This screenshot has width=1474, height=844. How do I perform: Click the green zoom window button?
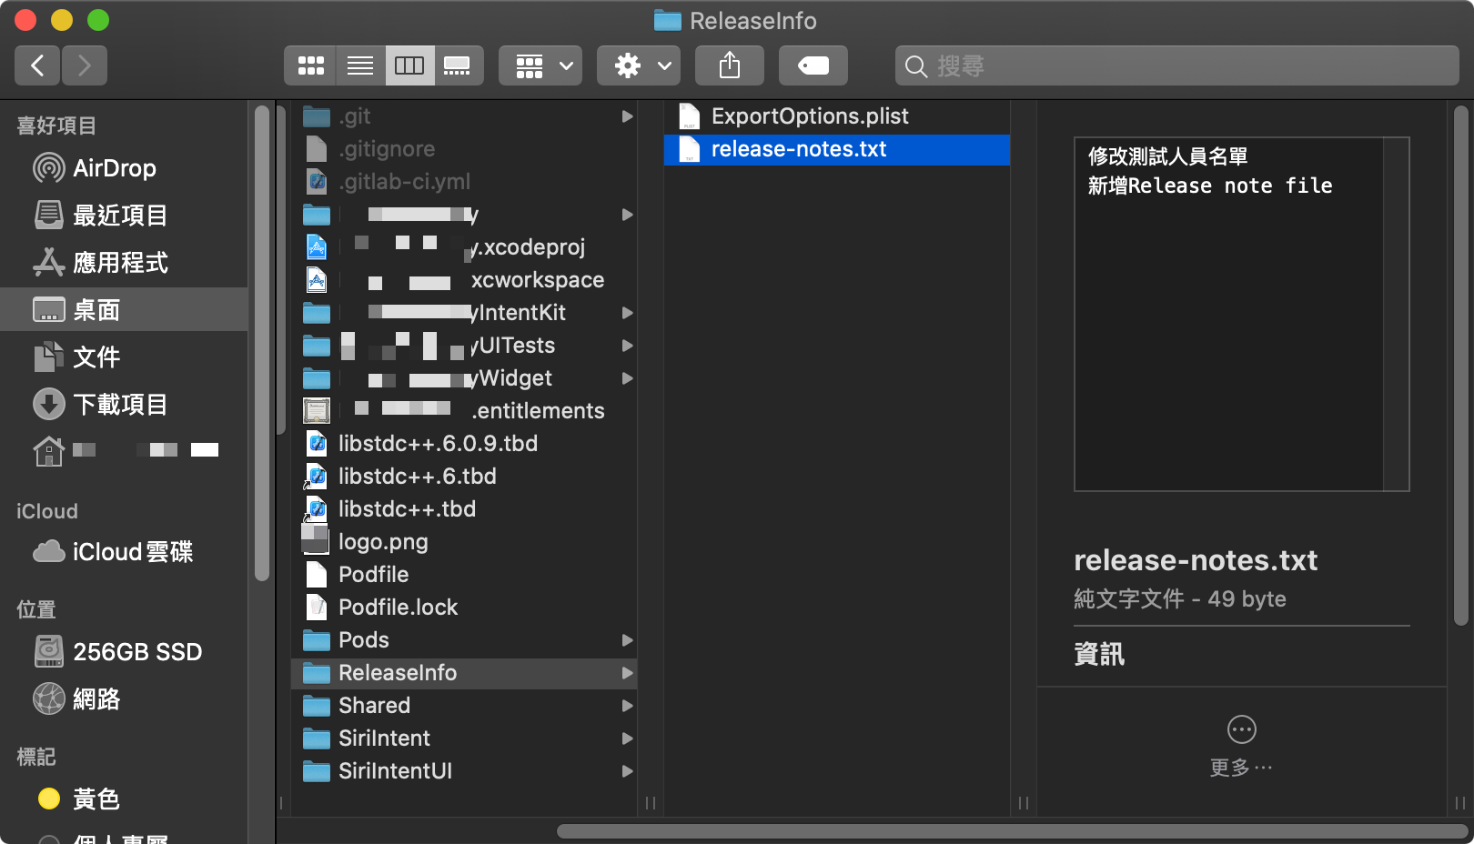click(98, 20)
